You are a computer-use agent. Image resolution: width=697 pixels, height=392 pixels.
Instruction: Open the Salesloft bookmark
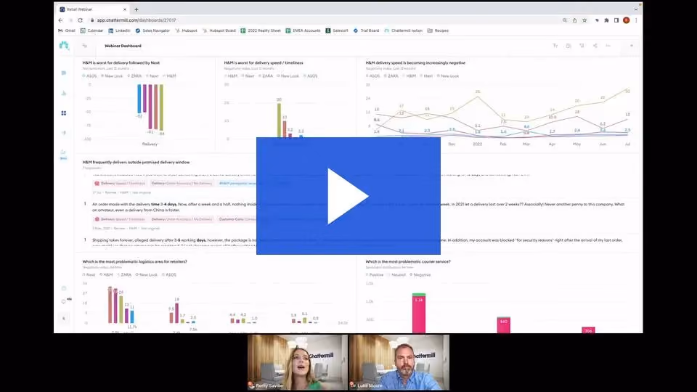click(x=337, y=30)
